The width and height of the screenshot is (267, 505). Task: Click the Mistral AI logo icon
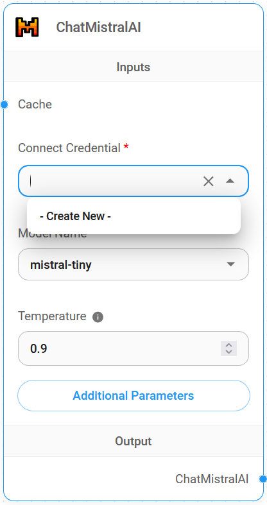click(27, 28)
